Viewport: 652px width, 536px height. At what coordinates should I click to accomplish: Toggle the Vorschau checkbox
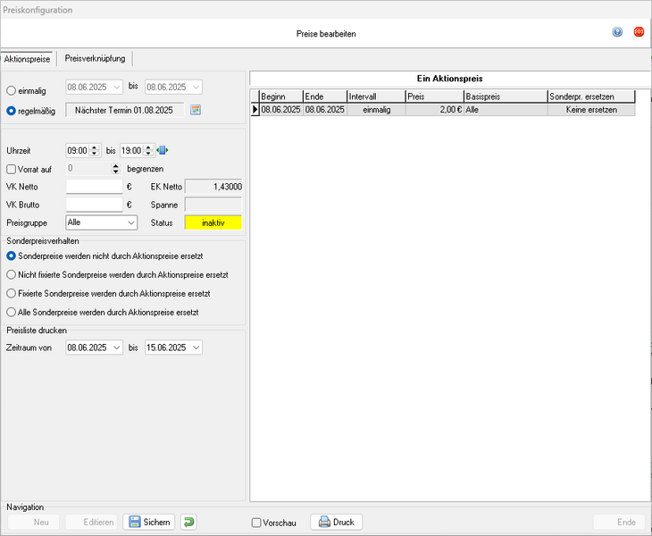coord(256,523)
